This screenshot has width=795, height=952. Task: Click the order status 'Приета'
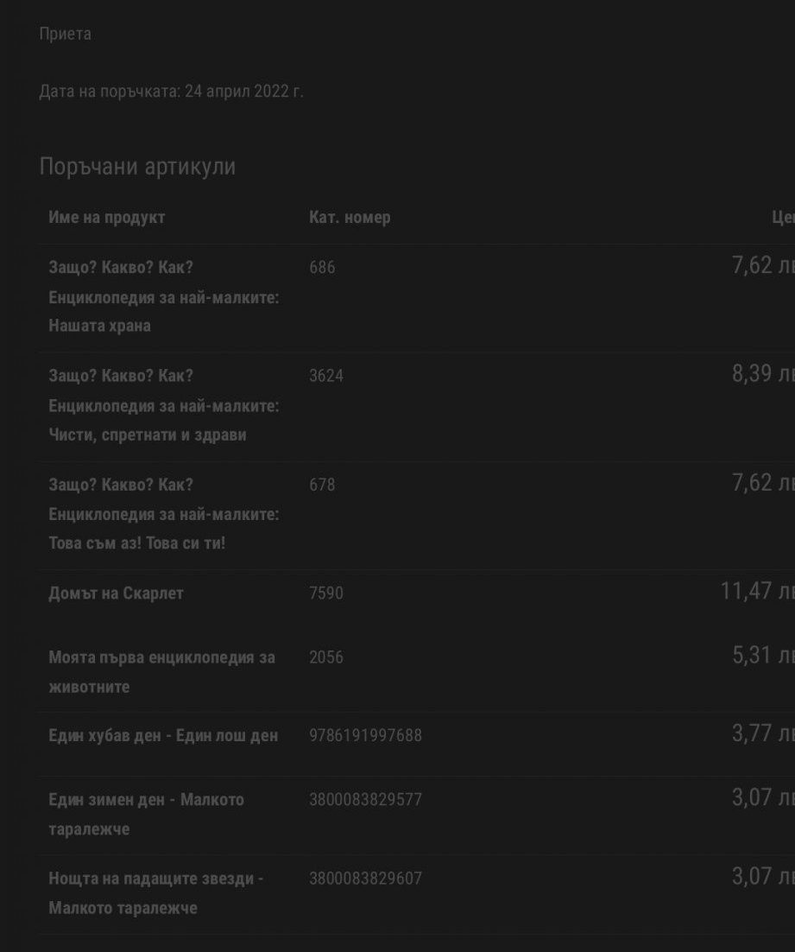click(65, 35)
